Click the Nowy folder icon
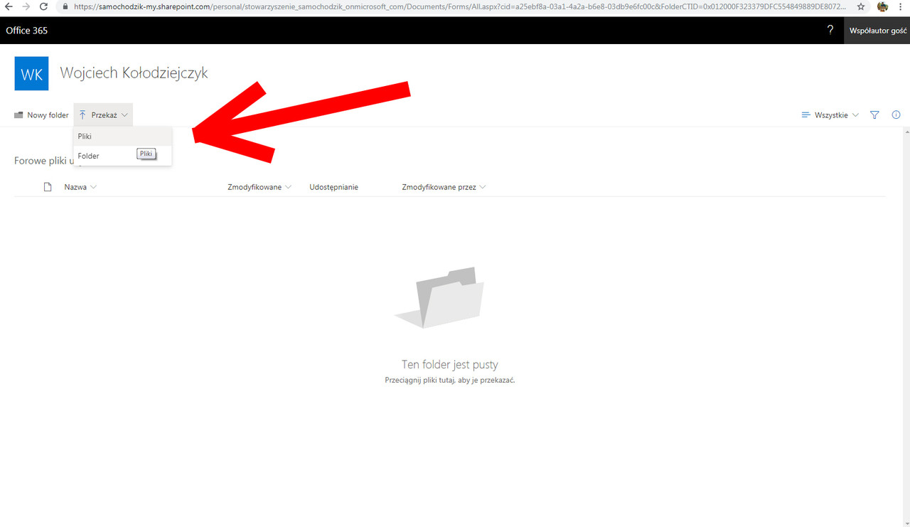Image resolution: width=910 pixels, height=527 pixels. tap(17, 115)
